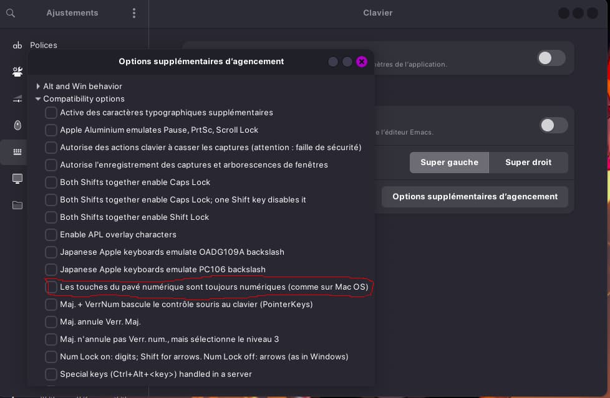610x398 pixels.
Task: Toggle the Emacs editor switch
Action: [553, 125]
